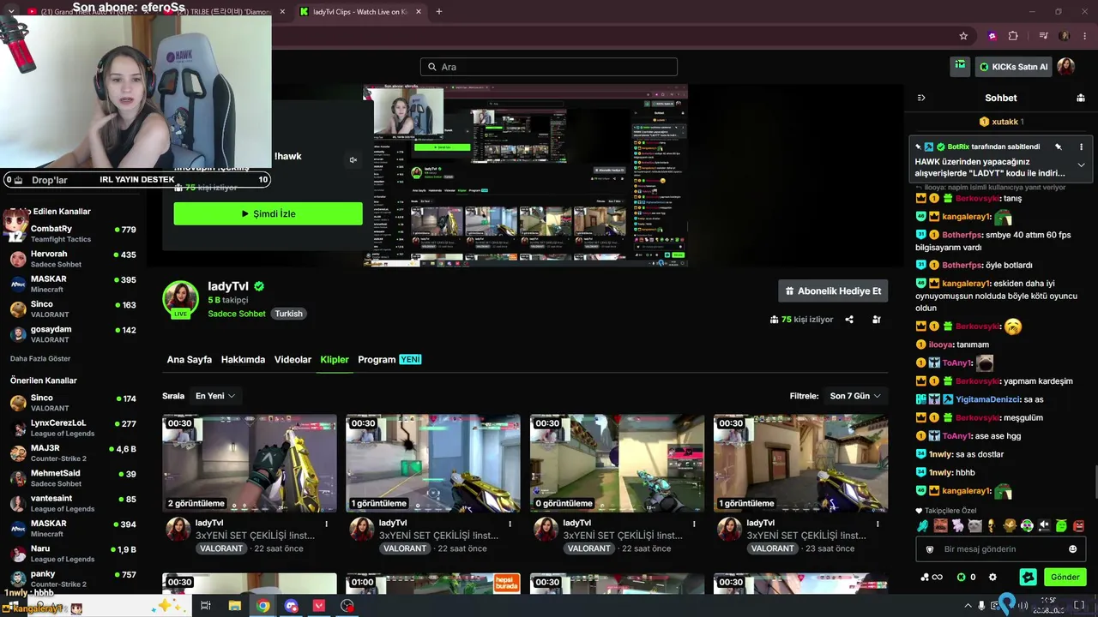Viewport: 1098px width, 617px height.
Task: Play the 01:00 clip thumbnail
Action: point(433,583)
